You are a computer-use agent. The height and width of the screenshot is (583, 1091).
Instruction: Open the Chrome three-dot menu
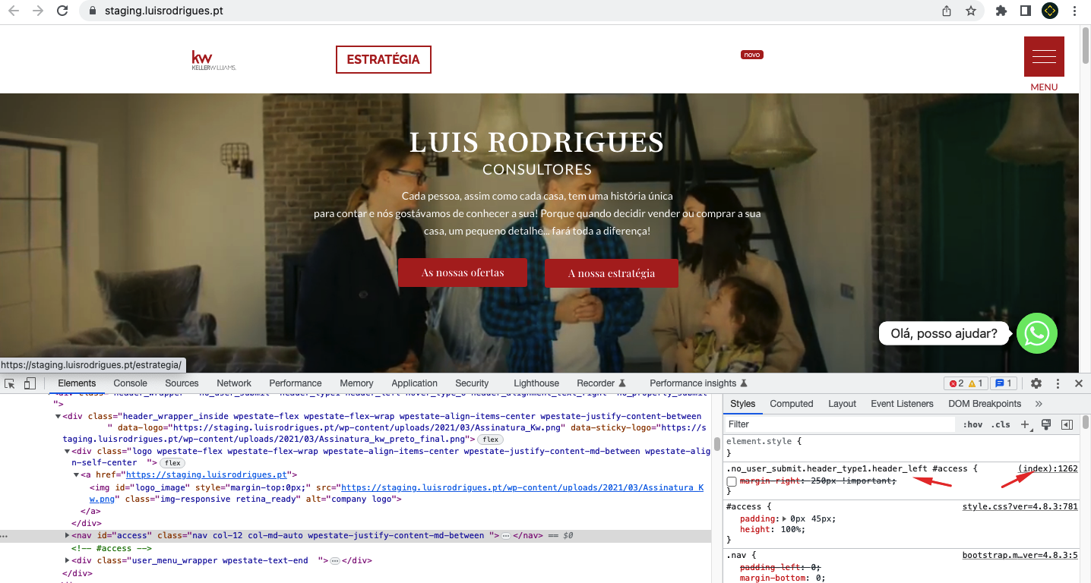click(1074, 11)
